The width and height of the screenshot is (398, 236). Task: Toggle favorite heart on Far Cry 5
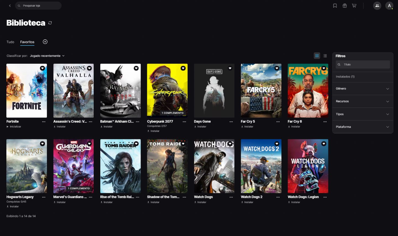click(x=277, y=68)
